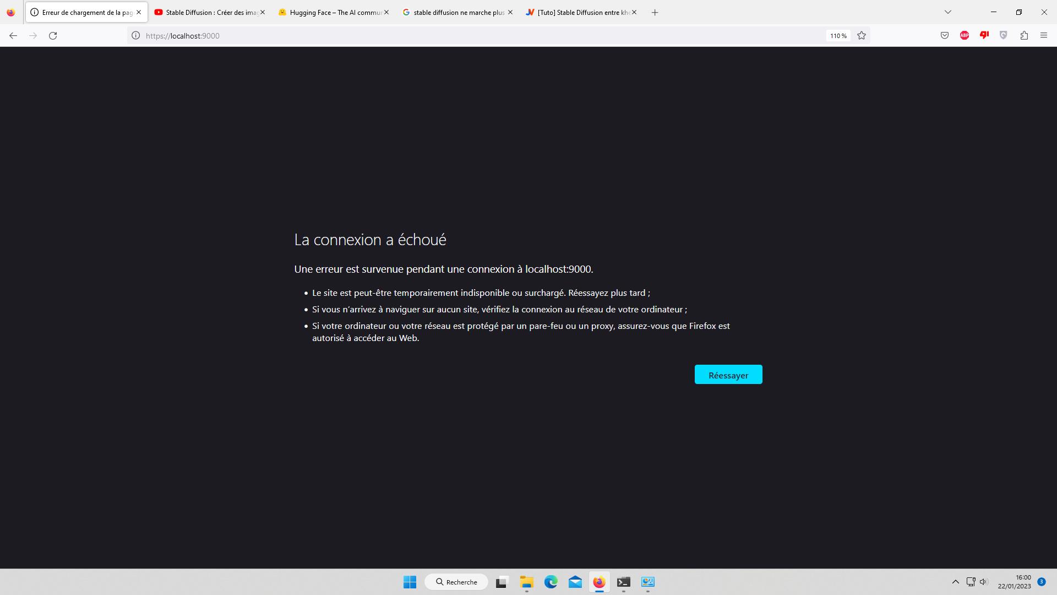Screen dimensions: 1057x595
Task: Open the volume control in system tray
Action: point(984,582)
